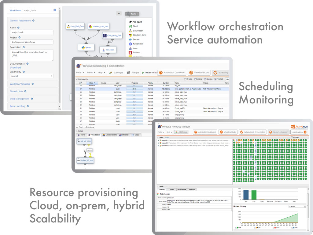Click the Scalaw red icon in Tasks list
Screen dimensions: 313x235
tap(130, 53)
